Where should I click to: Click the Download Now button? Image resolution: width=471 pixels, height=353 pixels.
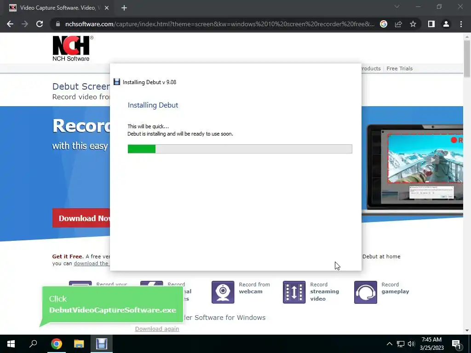[81, 218]
